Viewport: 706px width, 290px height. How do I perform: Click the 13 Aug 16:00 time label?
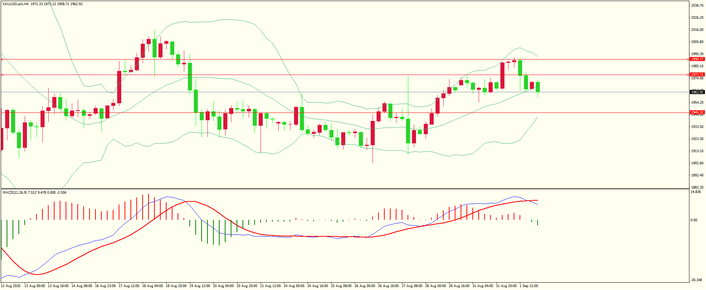58,286
